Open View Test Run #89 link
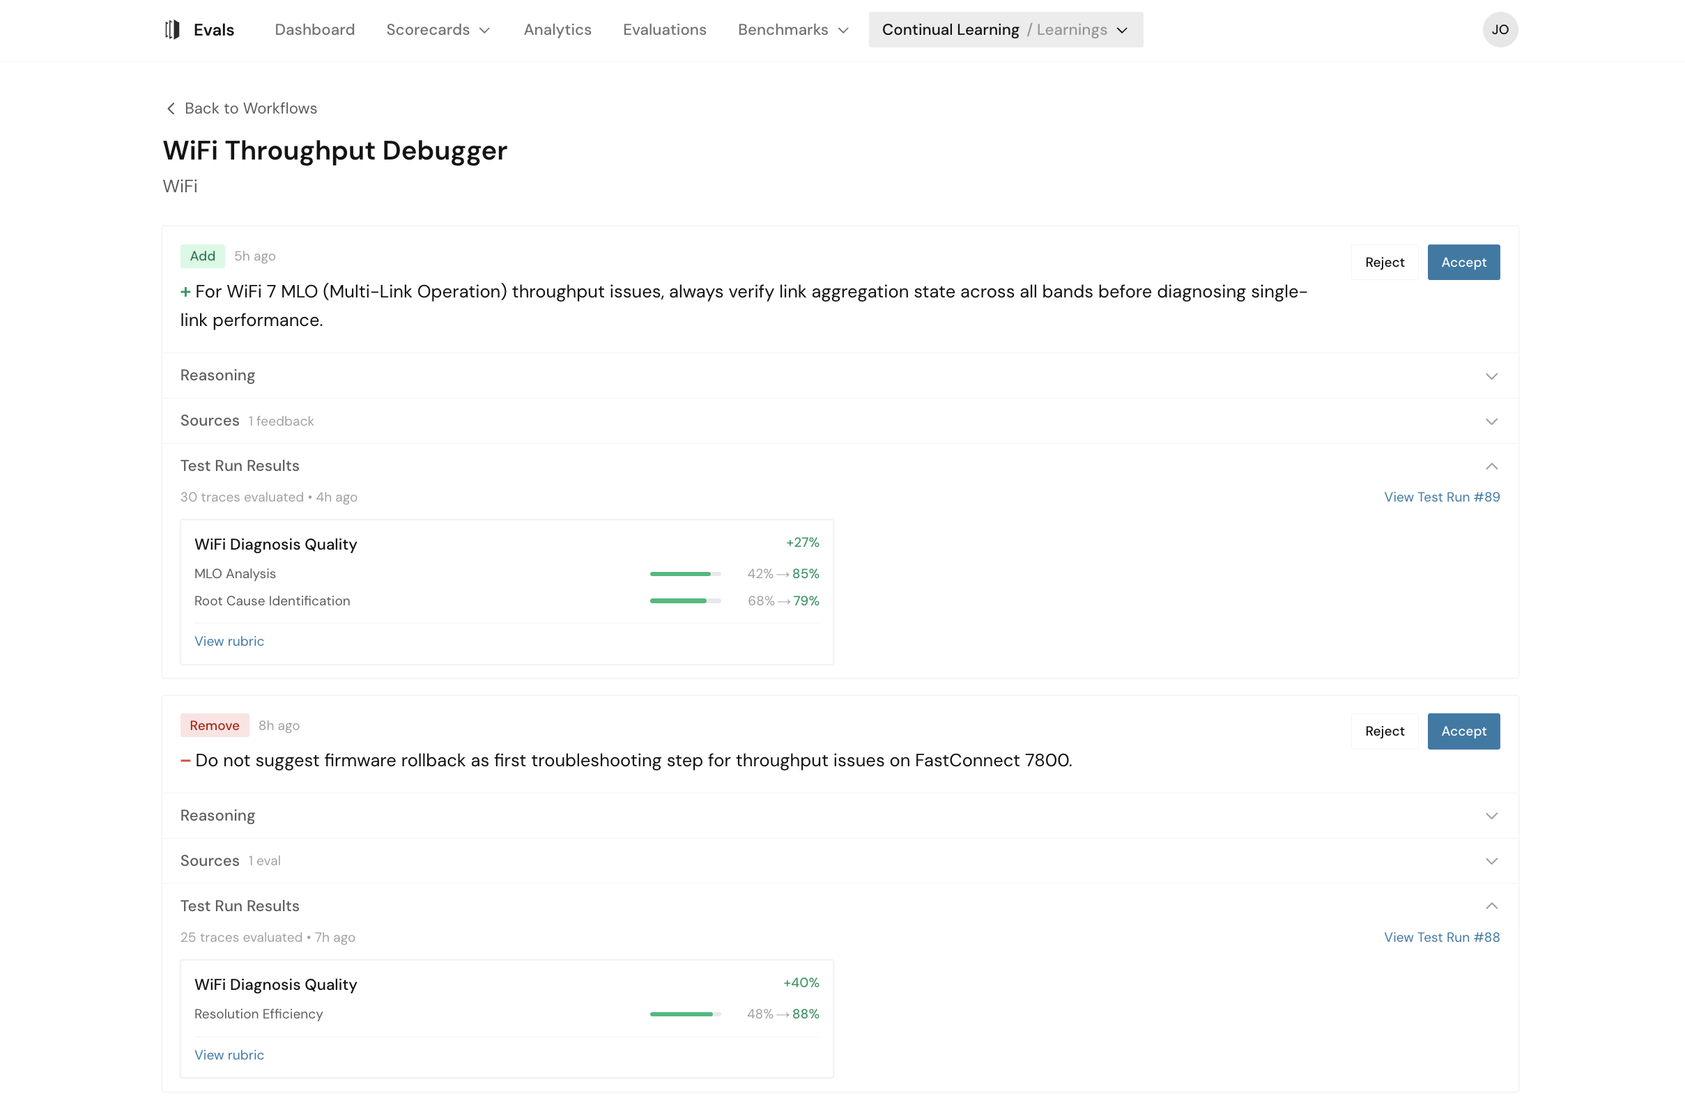Screen dimensions: 1685x1109 pyautogui.click(x=1440, y=497)
